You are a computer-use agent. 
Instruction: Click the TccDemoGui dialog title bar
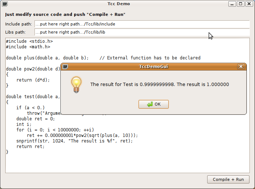(153, 67)
